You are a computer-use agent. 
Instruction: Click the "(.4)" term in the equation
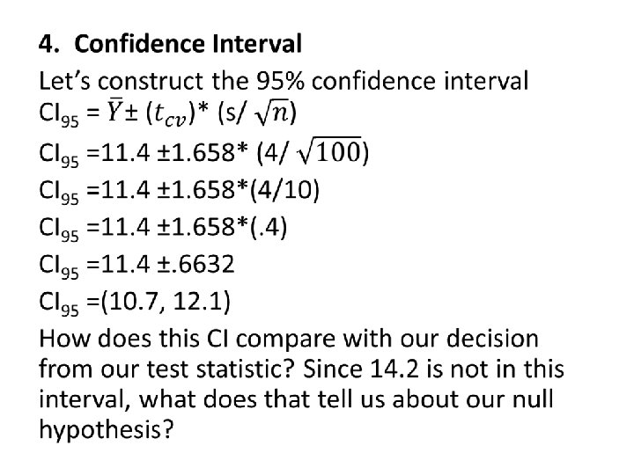coord(269,227)
